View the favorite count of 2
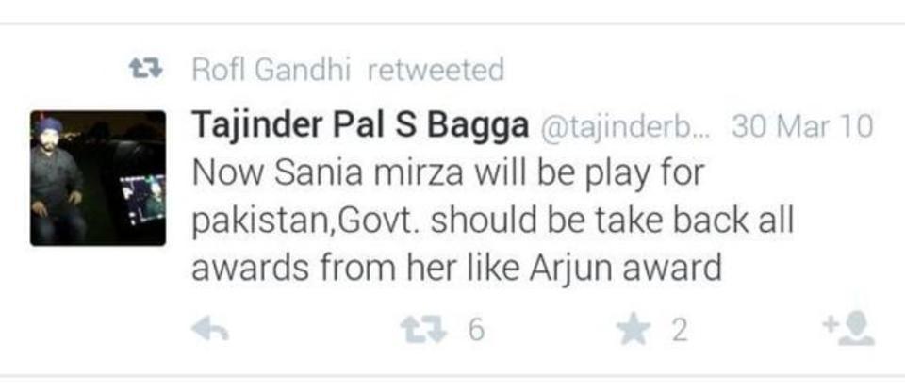The image size is (905, 392). (680, 332)
